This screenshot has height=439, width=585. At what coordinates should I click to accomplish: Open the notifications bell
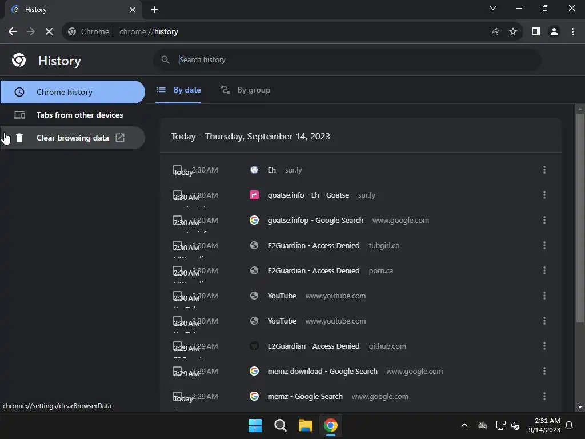tap(570, 425)
